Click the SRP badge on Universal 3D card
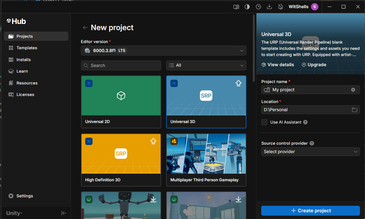This screenshot has width=365, height=219. coord(206,96)
